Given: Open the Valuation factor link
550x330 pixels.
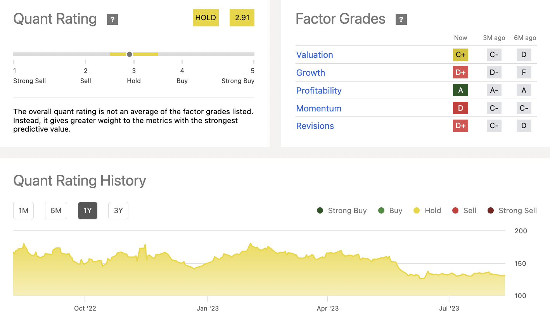Looking at the screenshot, I should point(315,55).
